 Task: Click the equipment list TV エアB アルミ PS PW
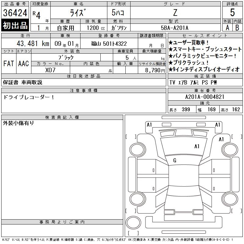point(193,82)
